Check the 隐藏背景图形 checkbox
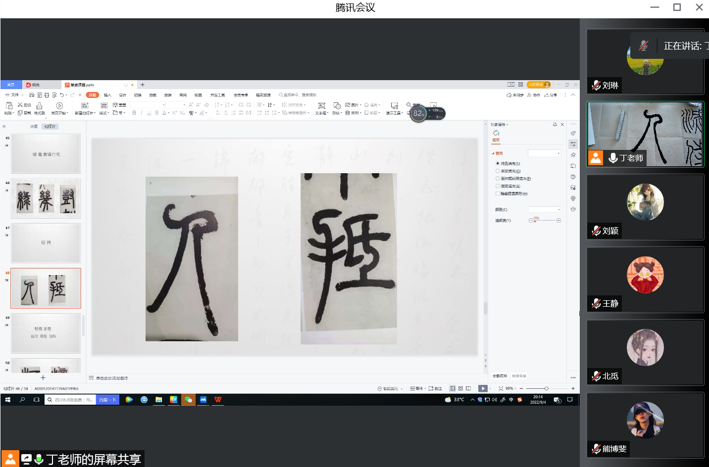Viewport: 709px width, 467px height. coord(498,193)
